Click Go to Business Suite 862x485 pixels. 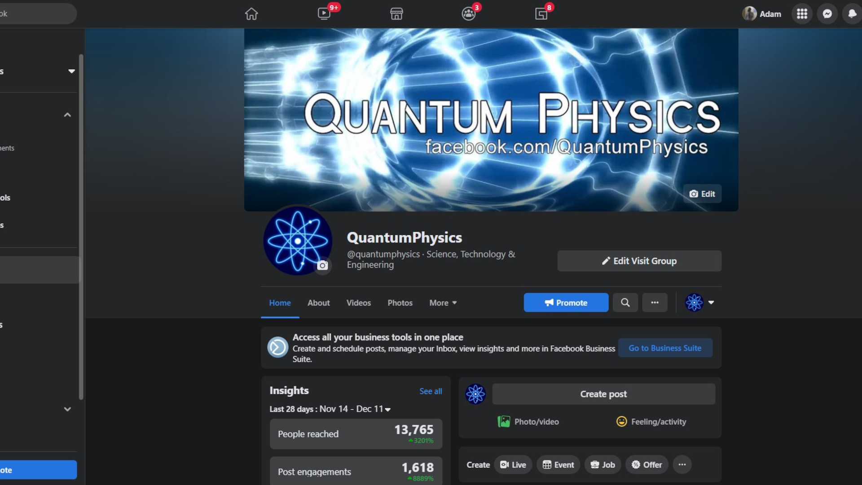tap(665, 348)
